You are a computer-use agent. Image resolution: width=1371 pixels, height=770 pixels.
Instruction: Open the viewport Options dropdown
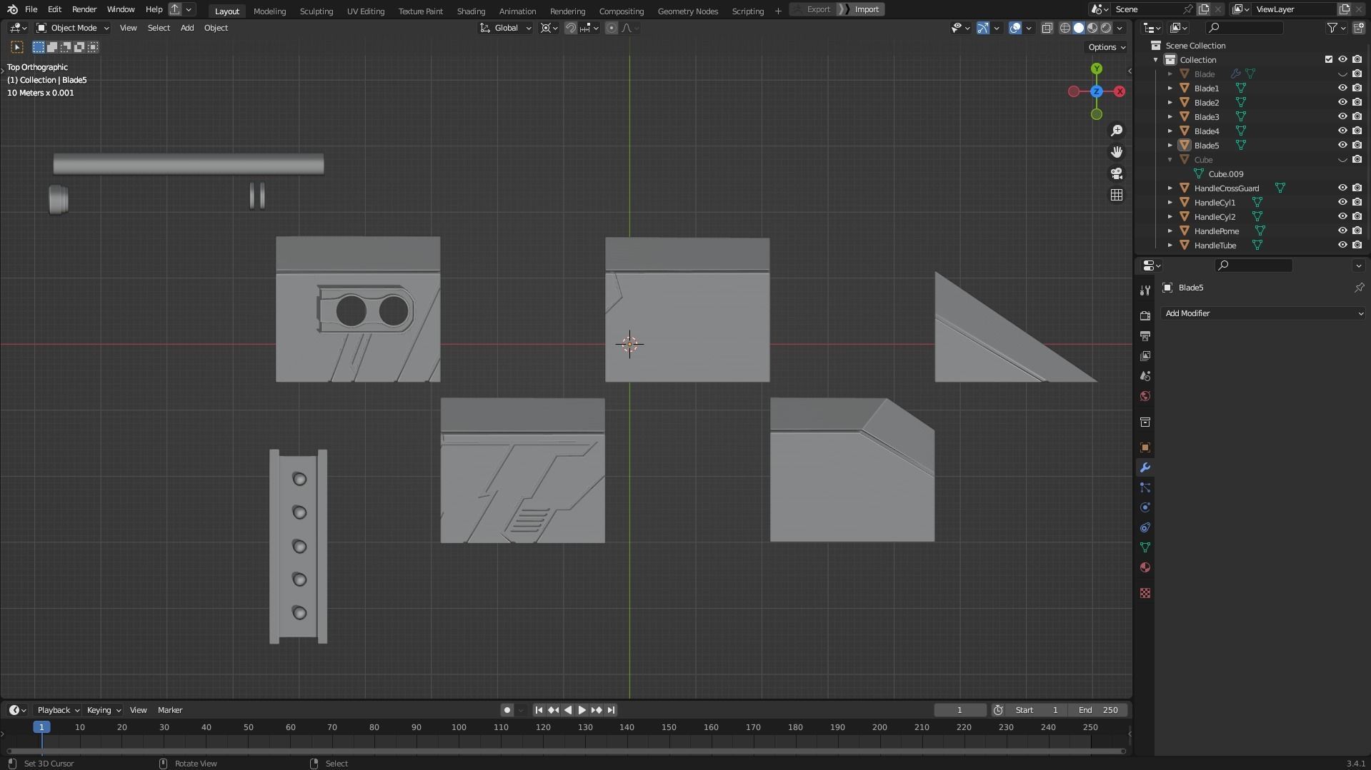click(1106, 47)
